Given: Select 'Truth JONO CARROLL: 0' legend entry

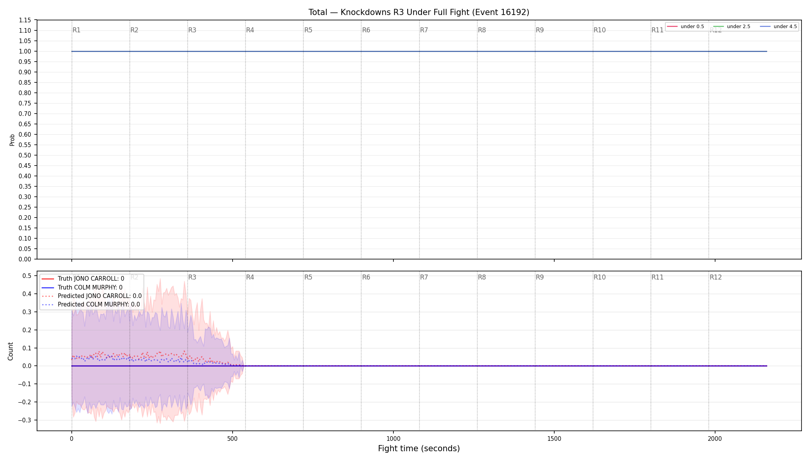Looking at the screenshot, I should pyautogui.click(x=83, y=279).
